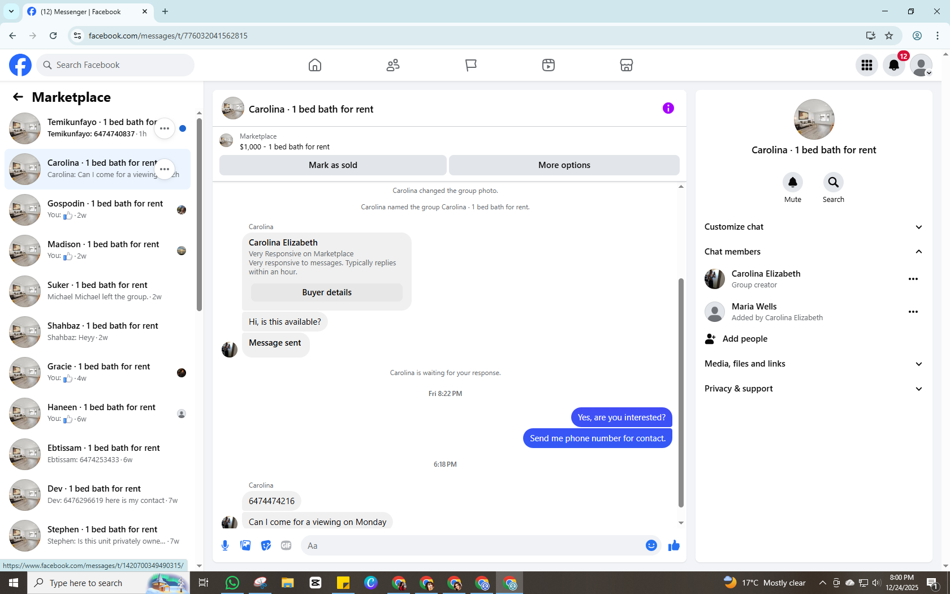950x594 pixels.
Task: Record a voice clip microphone icon
Action: 225,545
